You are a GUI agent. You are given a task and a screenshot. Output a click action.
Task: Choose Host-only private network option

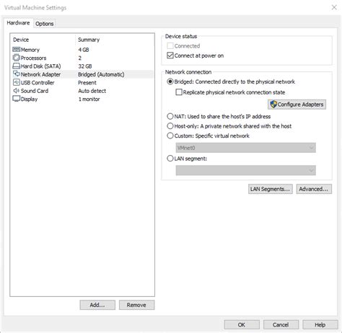click(x=170, y=126)
